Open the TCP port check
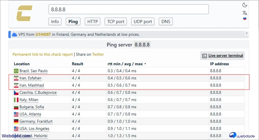Image resolution: width=259 pixels, height=140 pixels. 116,21
